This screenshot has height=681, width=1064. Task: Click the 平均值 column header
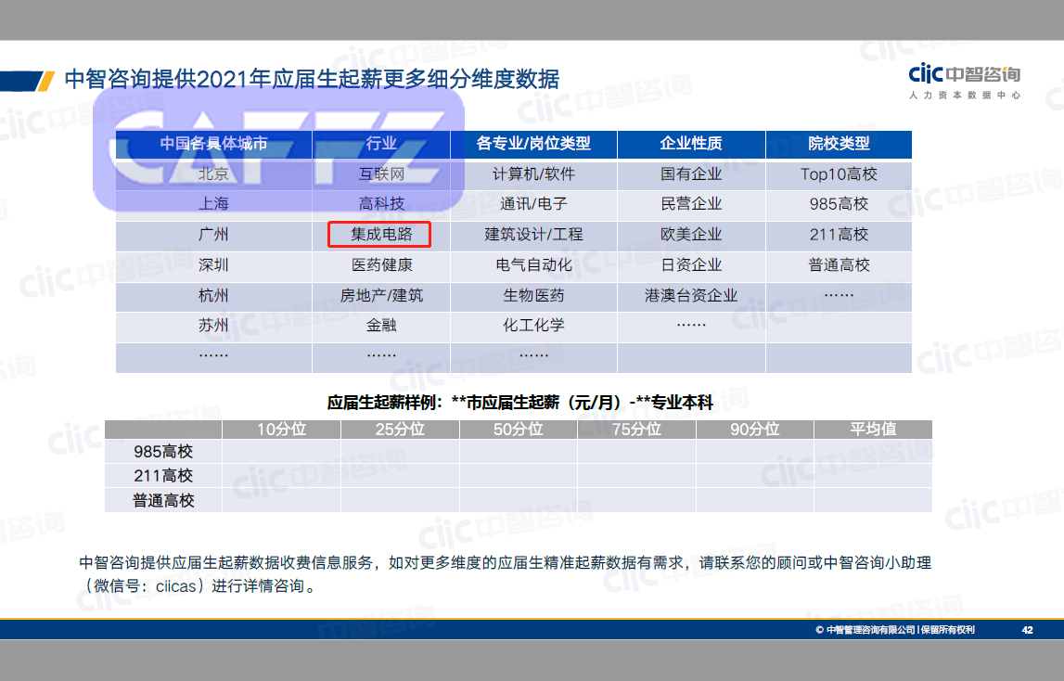(x=871, y=429)
